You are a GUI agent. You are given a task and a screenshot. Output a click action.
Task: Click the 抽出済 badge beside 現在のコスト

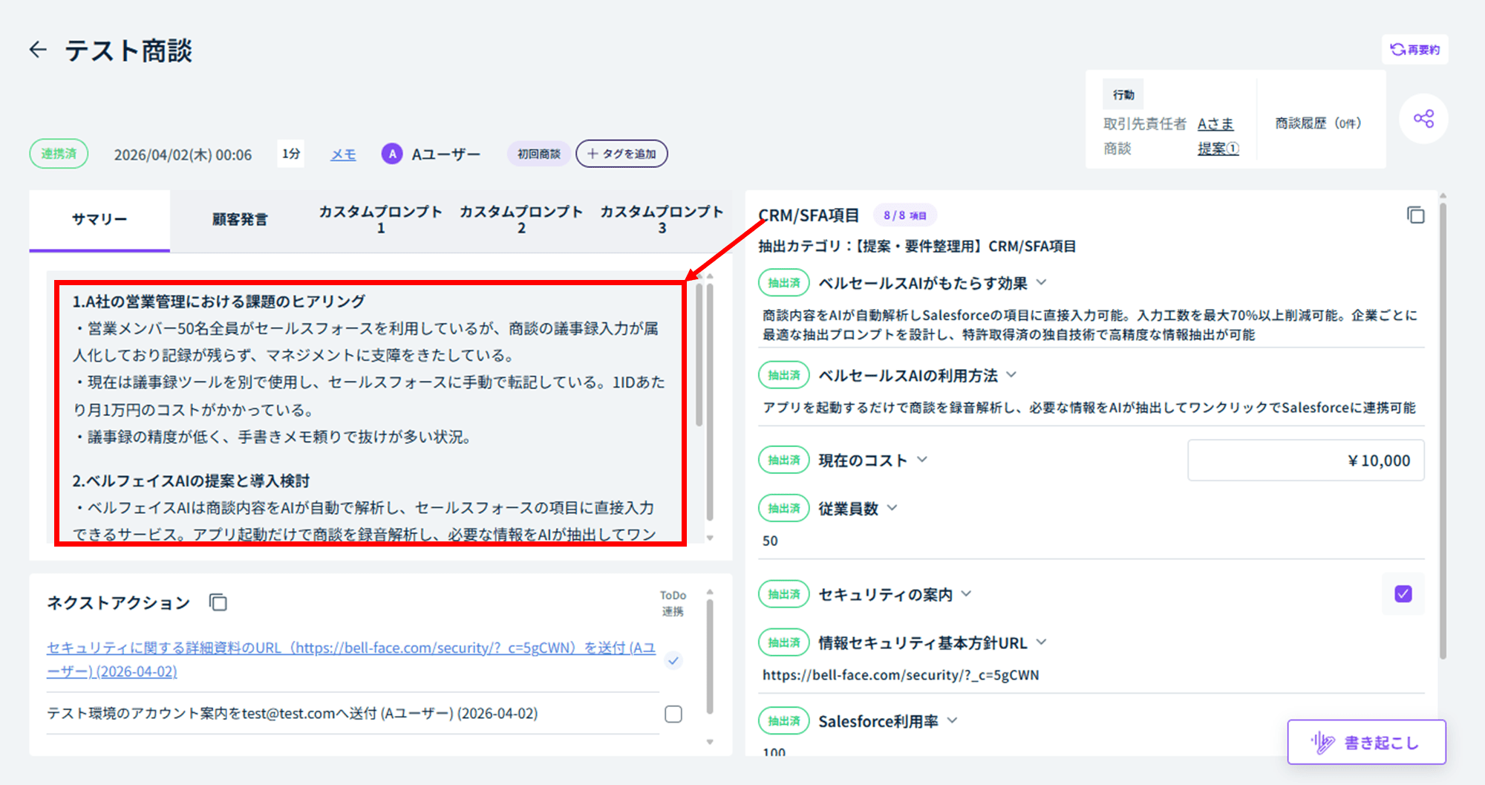[x=783, y=460]
